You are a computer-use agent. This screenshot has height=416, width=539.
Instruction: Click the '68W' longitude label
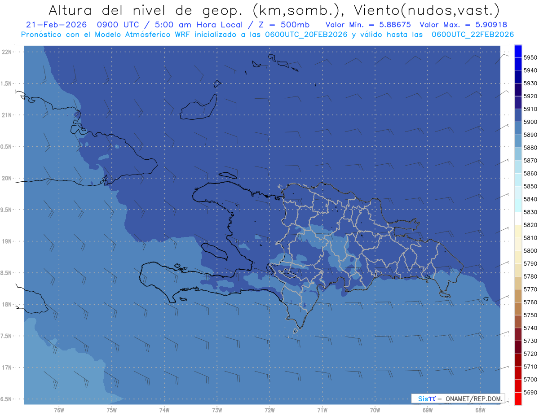coord(480,410)
